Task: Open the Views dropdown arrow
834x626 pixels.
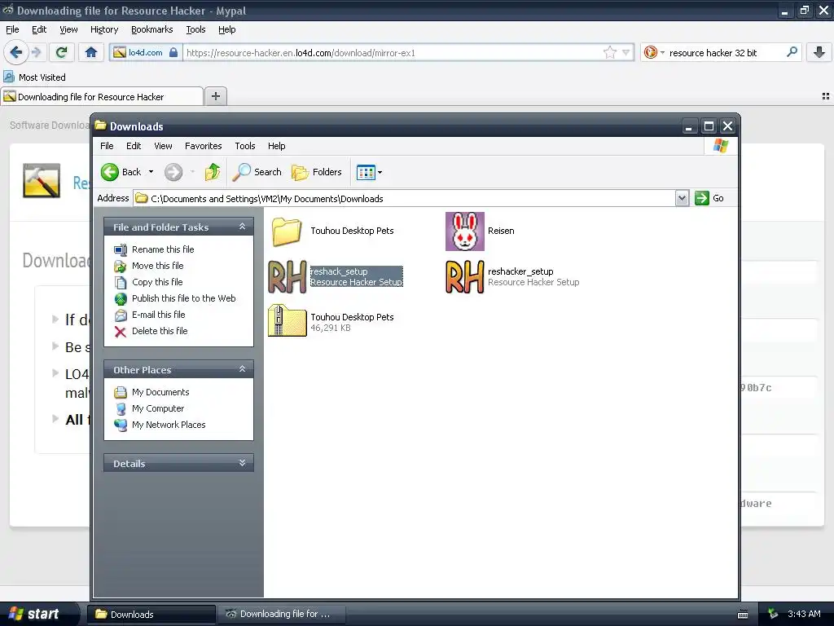Action: pyautogui.click(x=380, y=172)
